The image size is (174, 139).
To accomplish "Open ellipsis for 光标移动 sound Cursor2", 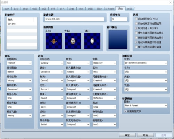I will pos(62,63).
